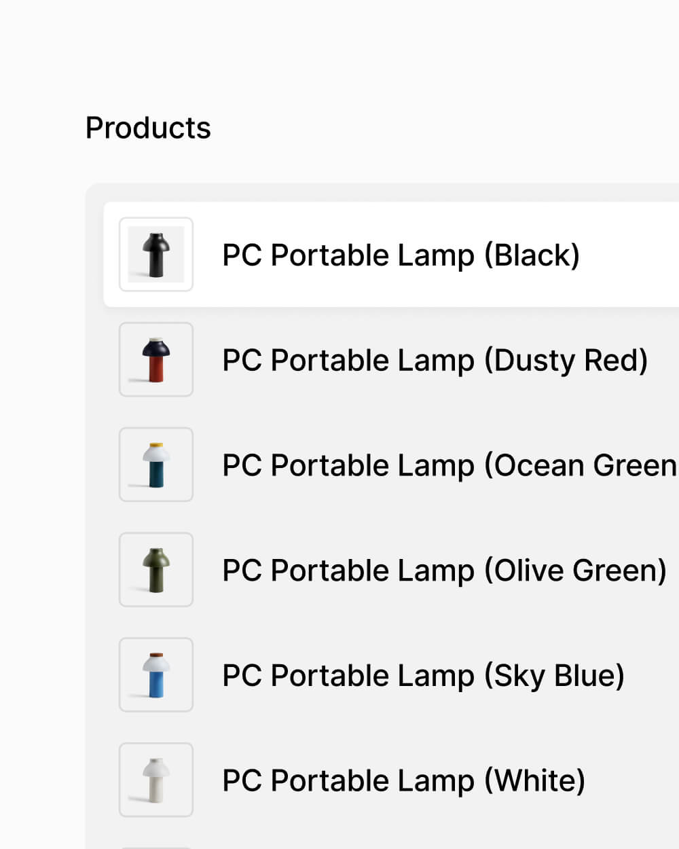Image resolution: width=679 pixels, height=849 pixels.
Task: Click the Olive Green lamp thumbnail
Action: pyautogui.click(x=156, y=570)
